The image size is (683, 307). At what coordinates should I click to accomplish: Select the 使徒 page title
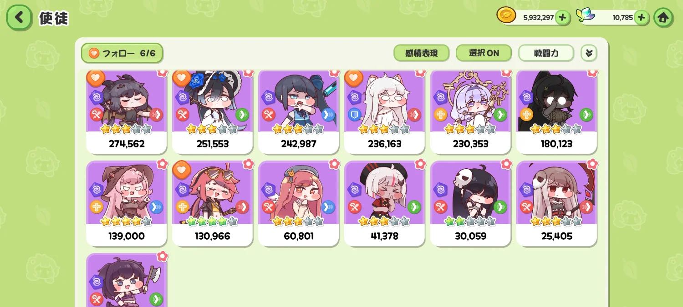[54, 18]
